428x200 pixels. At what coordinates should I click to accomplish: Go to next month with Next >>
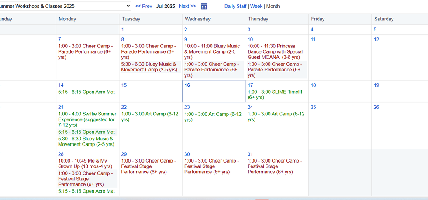pos(187,6)
